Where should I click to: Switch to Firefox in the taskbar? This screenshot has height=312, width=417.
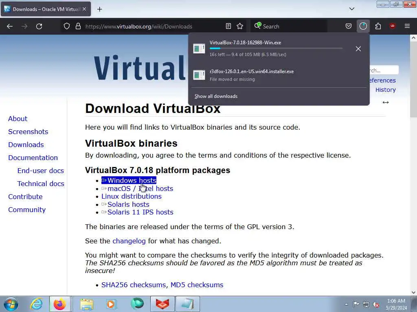coord(60,304)
